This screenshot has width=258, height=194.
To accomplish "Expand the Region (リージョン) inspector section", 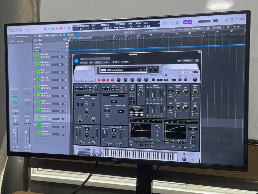I will click(x=9, y=37).
